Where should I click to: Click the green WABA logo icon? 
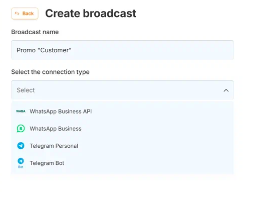(21, 111)
